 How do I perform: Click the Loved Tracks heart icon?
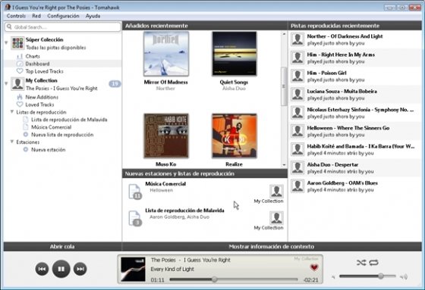pyautogui.click(x=20, y=104)
